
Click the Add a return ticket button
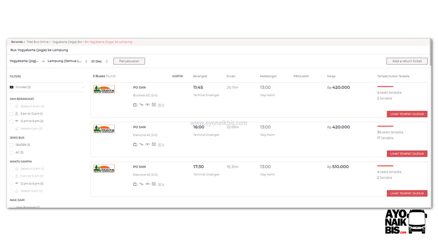pos(407,61)
